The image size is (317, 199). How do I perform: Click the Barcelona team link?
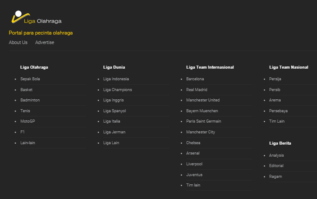tap(195, 79)
